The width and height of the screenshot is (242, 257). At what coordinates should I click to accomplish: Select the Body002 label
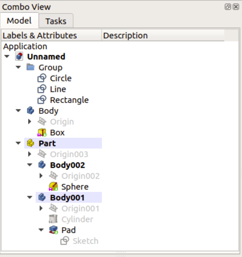(68, 165)
